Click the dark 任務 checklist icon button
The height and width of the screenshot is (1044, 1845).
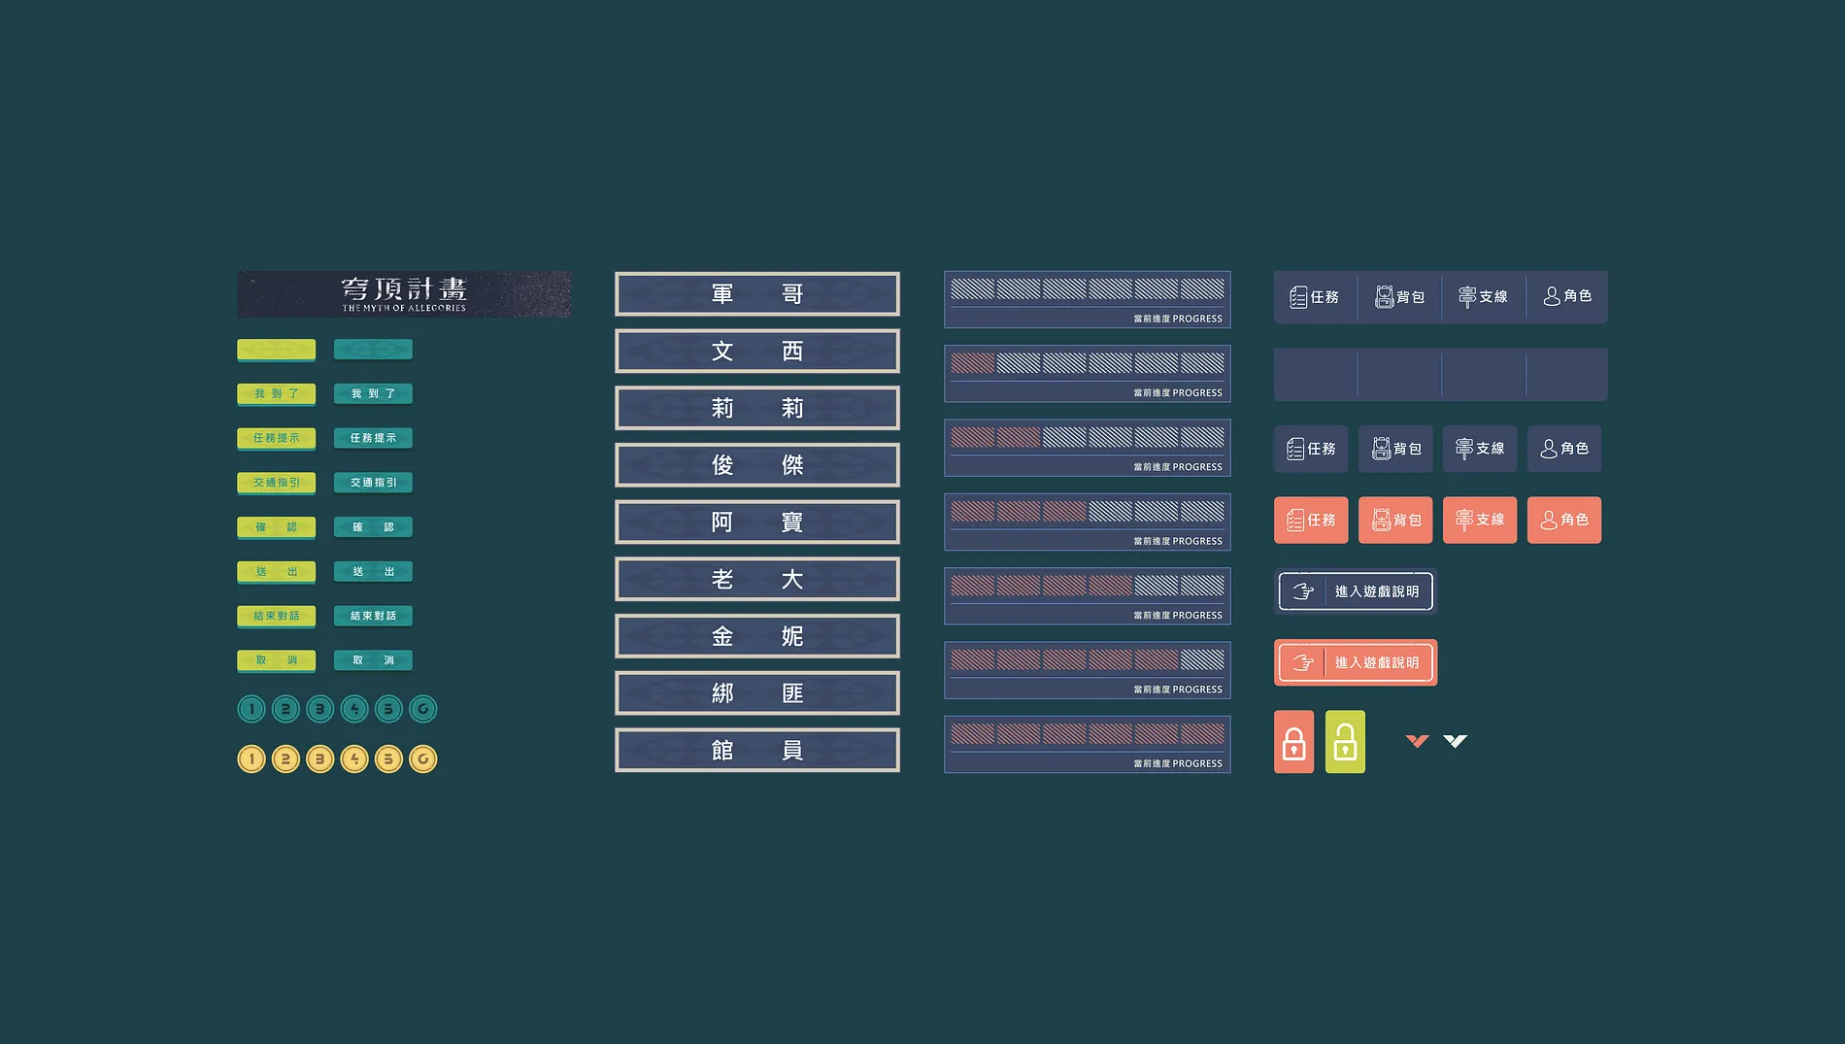tap(1311, 449)
